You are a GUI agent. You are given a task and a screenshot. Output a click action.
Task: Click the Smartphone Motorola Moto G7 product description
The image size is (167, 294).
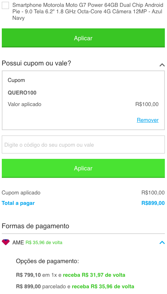[x=88, y=12]
